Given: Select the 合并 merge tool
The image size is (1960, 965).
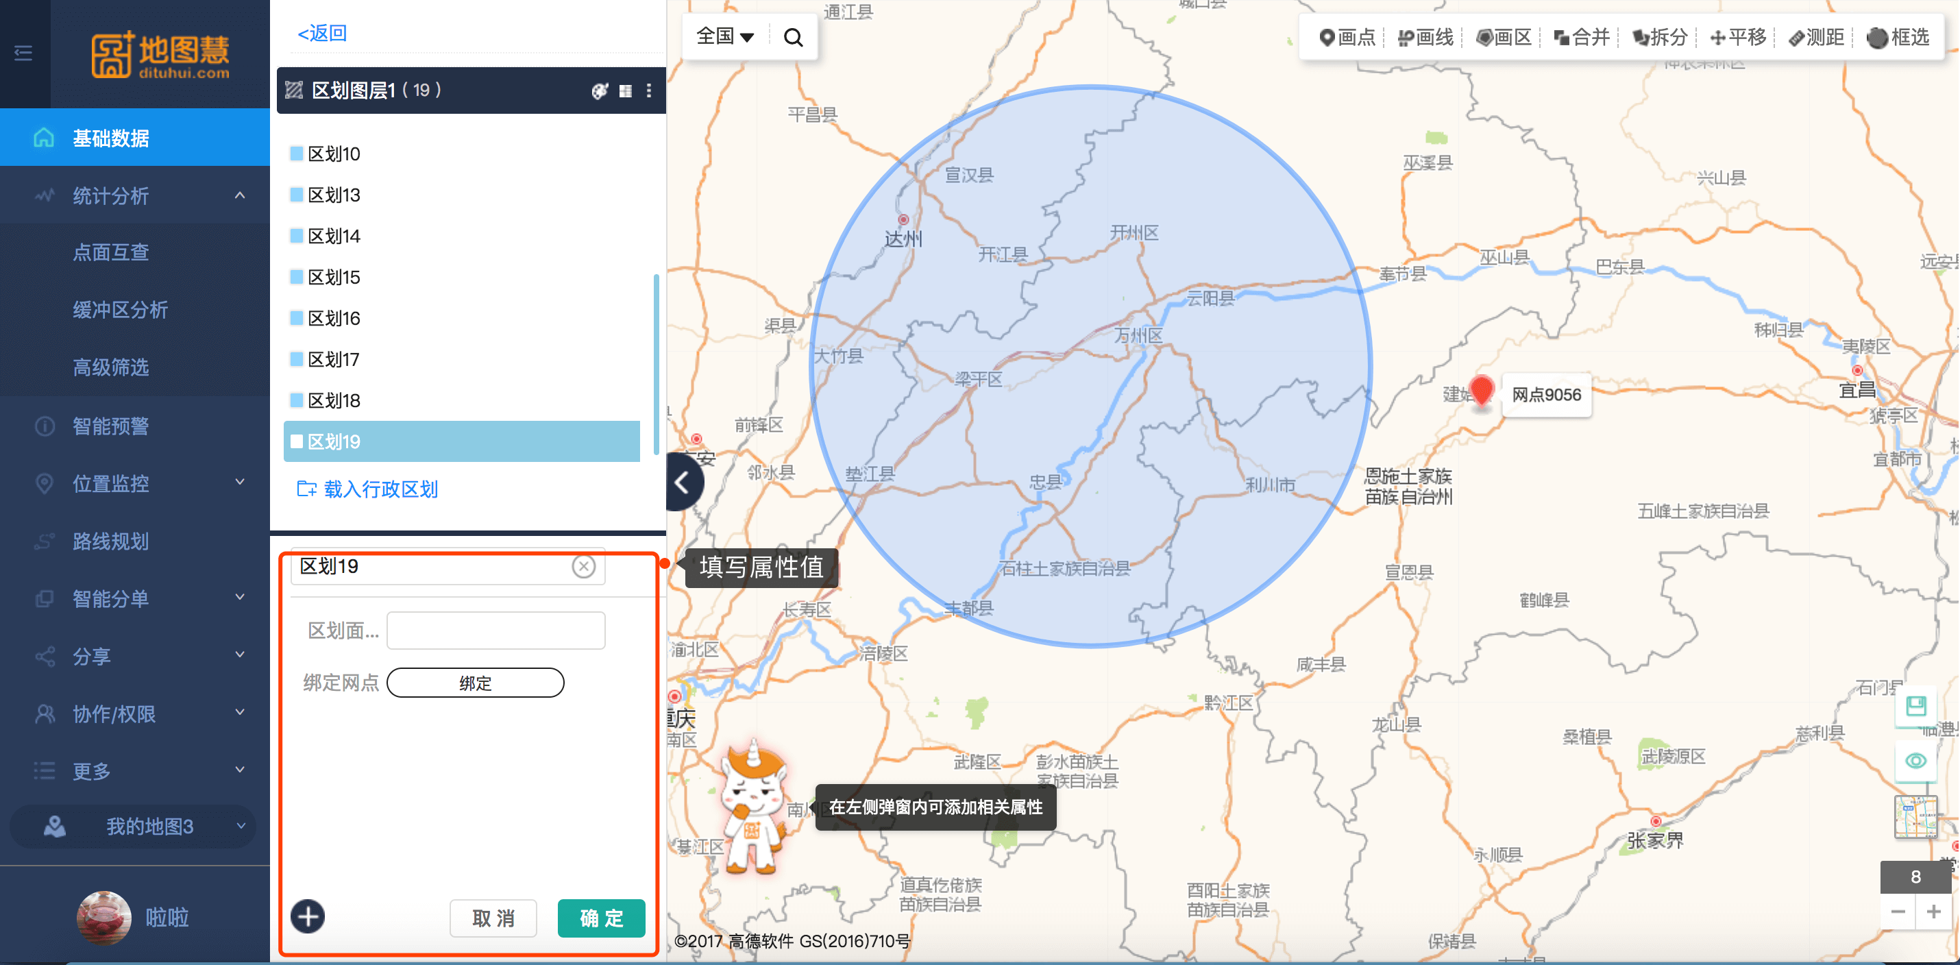Looking at the screenshot, I should (x=1581, y=36).
